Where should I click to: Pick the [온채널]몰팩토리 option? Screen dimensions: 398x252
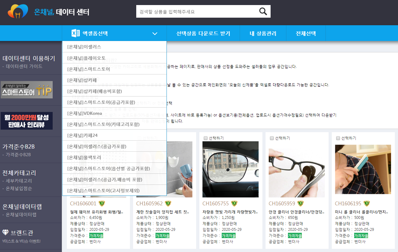click(114, 157)
